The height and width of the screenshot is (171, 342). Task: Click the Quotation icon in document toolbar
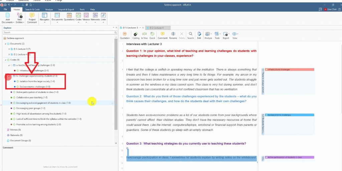(x=125, y=35)
